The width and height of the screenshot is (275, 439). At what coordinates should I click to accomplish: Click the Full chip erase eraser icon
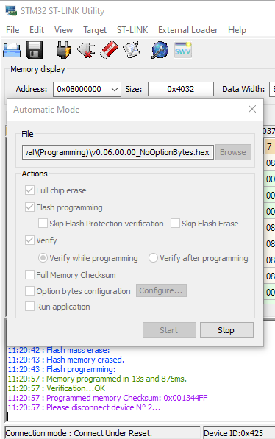[109, 50]
